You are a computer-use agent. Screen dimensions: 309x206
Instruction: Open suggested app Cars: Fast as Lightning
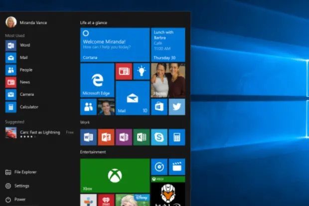39,133
